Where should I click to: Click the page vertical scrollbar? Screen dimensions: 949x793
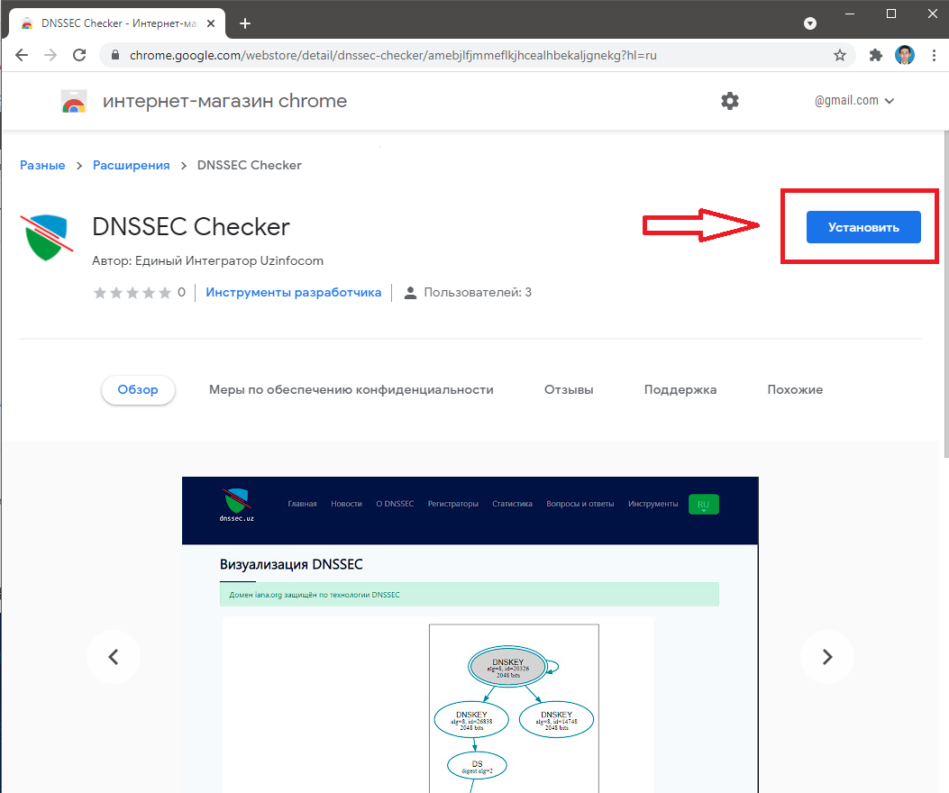[x=946, y=294]
